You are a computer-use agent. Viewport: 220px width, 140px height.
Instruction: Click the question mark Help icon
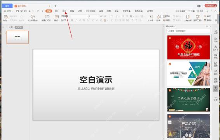coord(208,11)
